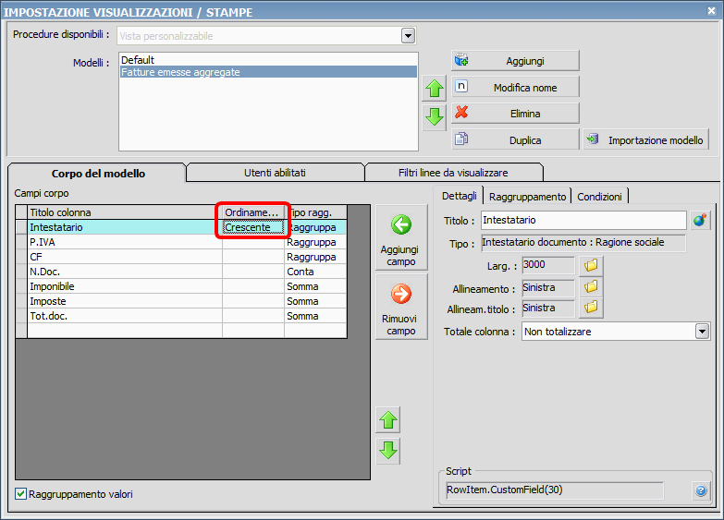Image resolution: width=724 pixels, height=520 pixels.
Task: Select the Raggruppamento tab
Action: pos(527,197)
